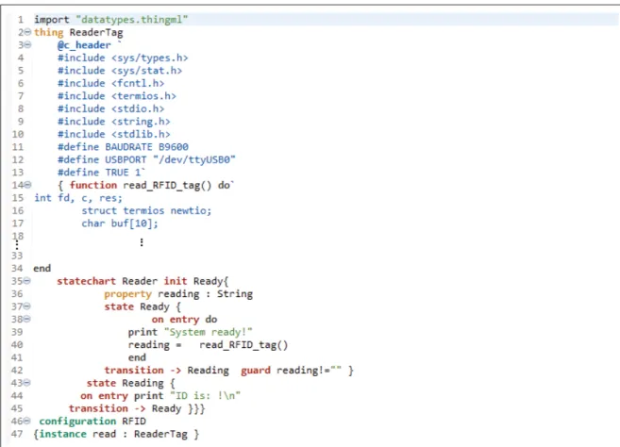Click 'Reader' name after statechart
This screenshot has height=447, width=620.
coord(140,281)
